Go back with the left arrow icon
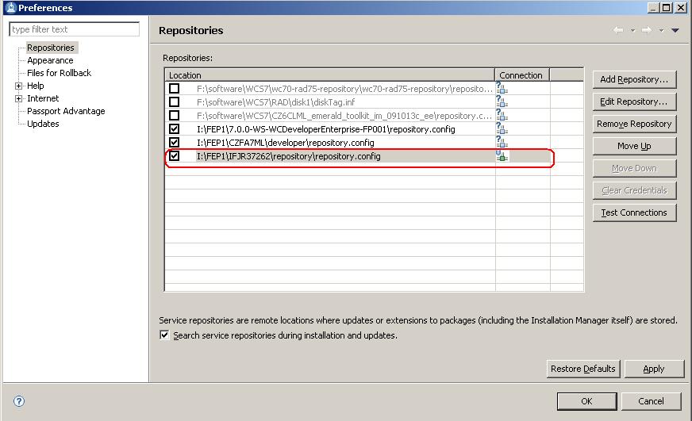692x421 pixels. click(619, 30)
